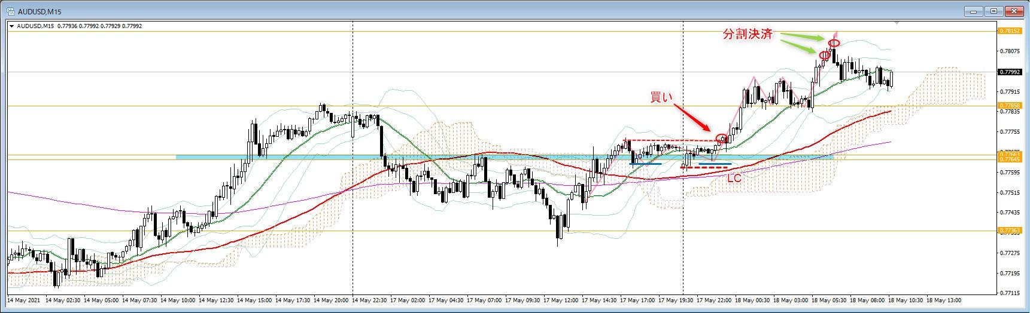Click the 14 May 2021 time axis label
Viewport: 1030px width, 313px height.
coord(23,300)
